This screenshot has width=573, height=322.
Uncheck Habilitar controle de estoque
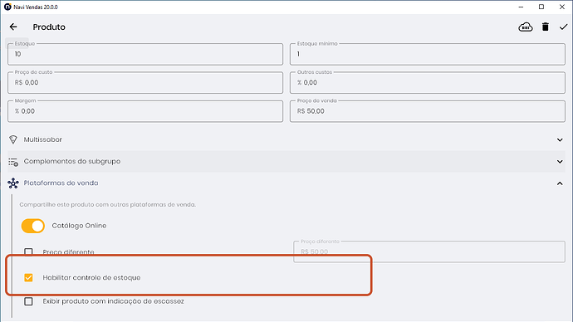tap(28, 278)
